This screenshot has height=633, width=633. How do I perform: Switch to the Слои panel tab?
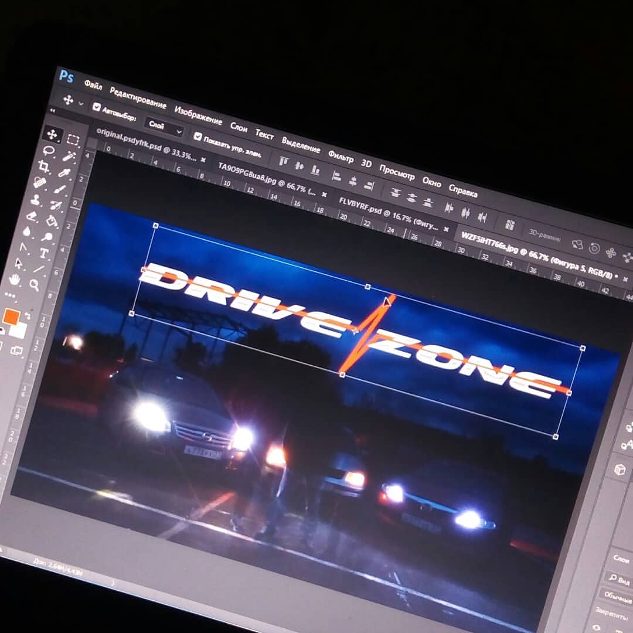click(622, 559)
